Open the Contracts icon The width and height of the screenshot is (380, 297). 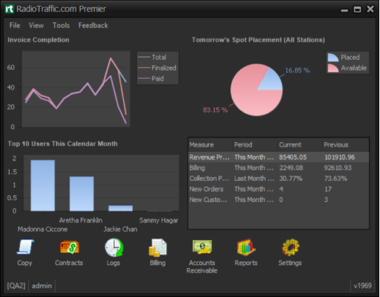(x=69, y=248)
